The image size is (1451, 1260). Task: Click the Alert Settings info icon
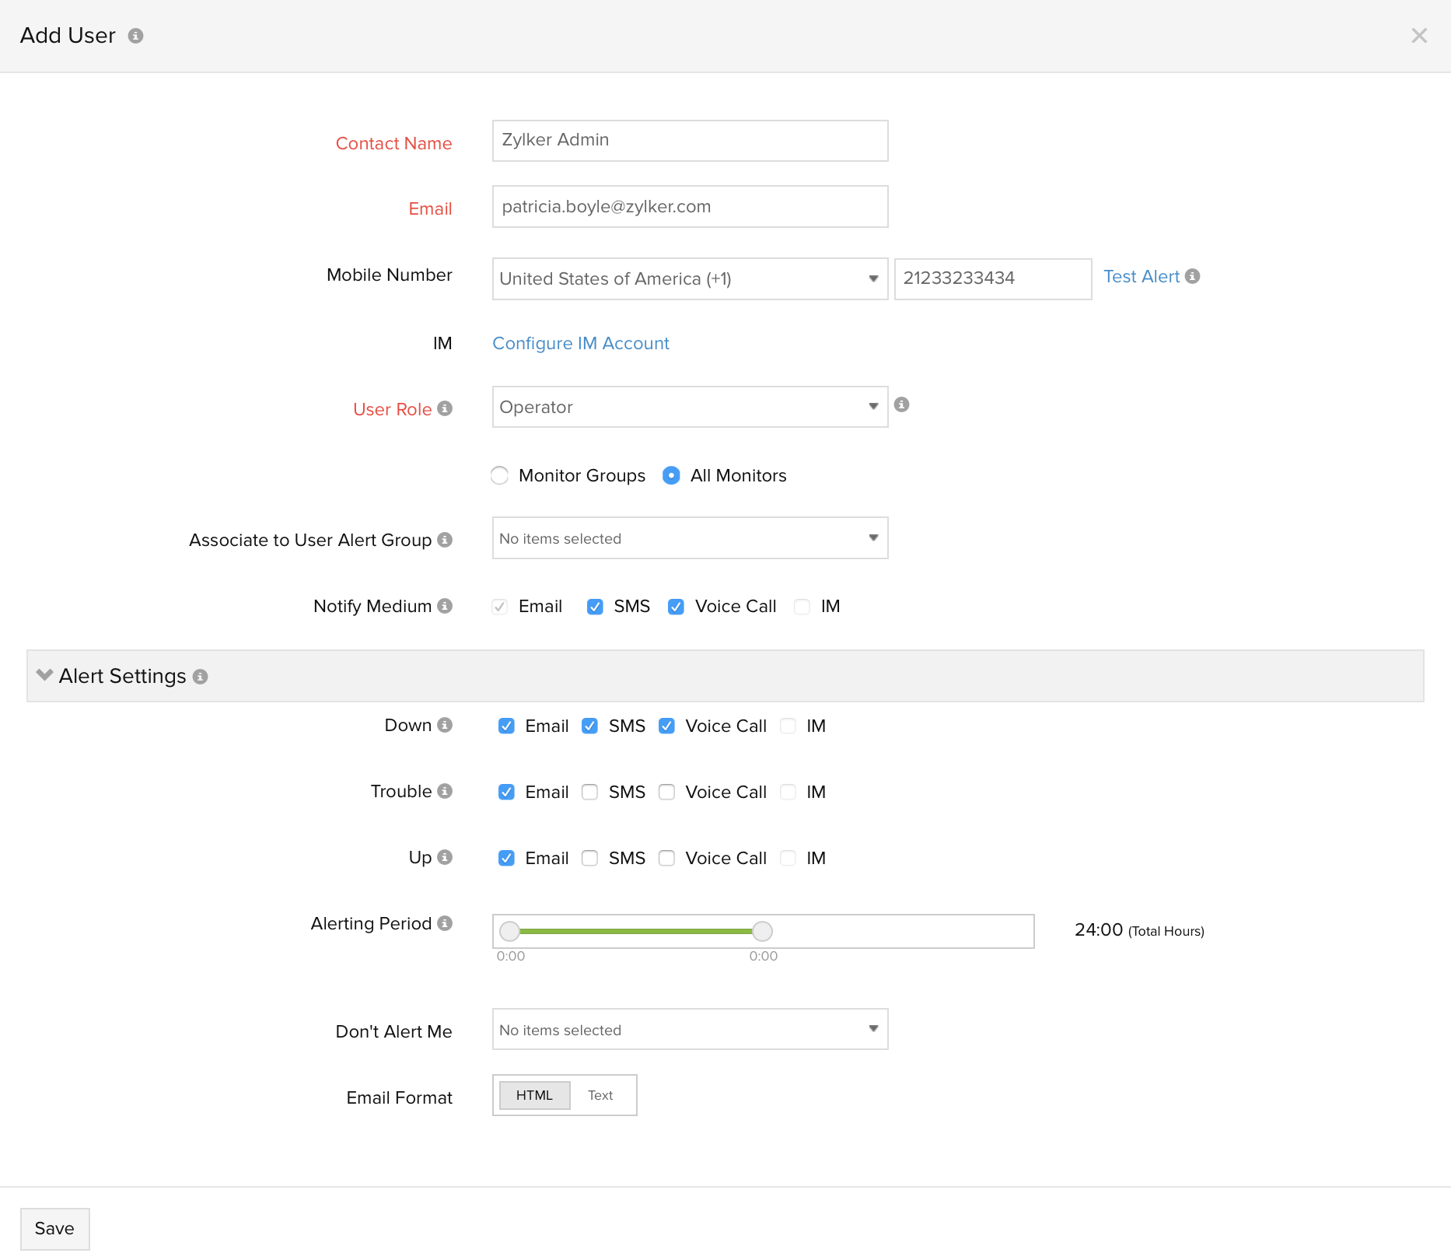click(201, 677)
